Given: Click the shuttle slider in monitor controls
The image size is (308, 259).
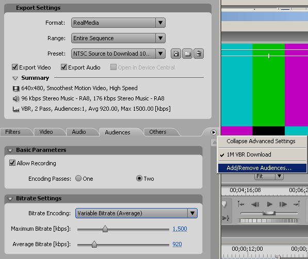Looking at the screenshot, I should click(x=269, y=213).
